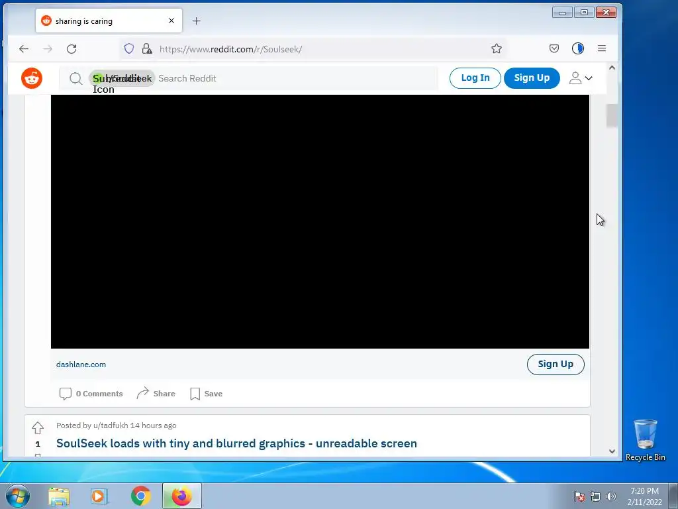Screen dimensions: 678x509
Task: Bookmark this page with the star icon
Action: click(497, 48)
